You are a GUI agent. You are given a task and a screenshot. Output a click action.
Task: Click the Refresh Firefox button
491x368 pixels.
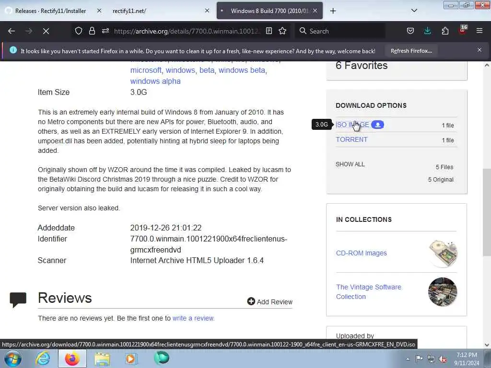pos(411,51)
